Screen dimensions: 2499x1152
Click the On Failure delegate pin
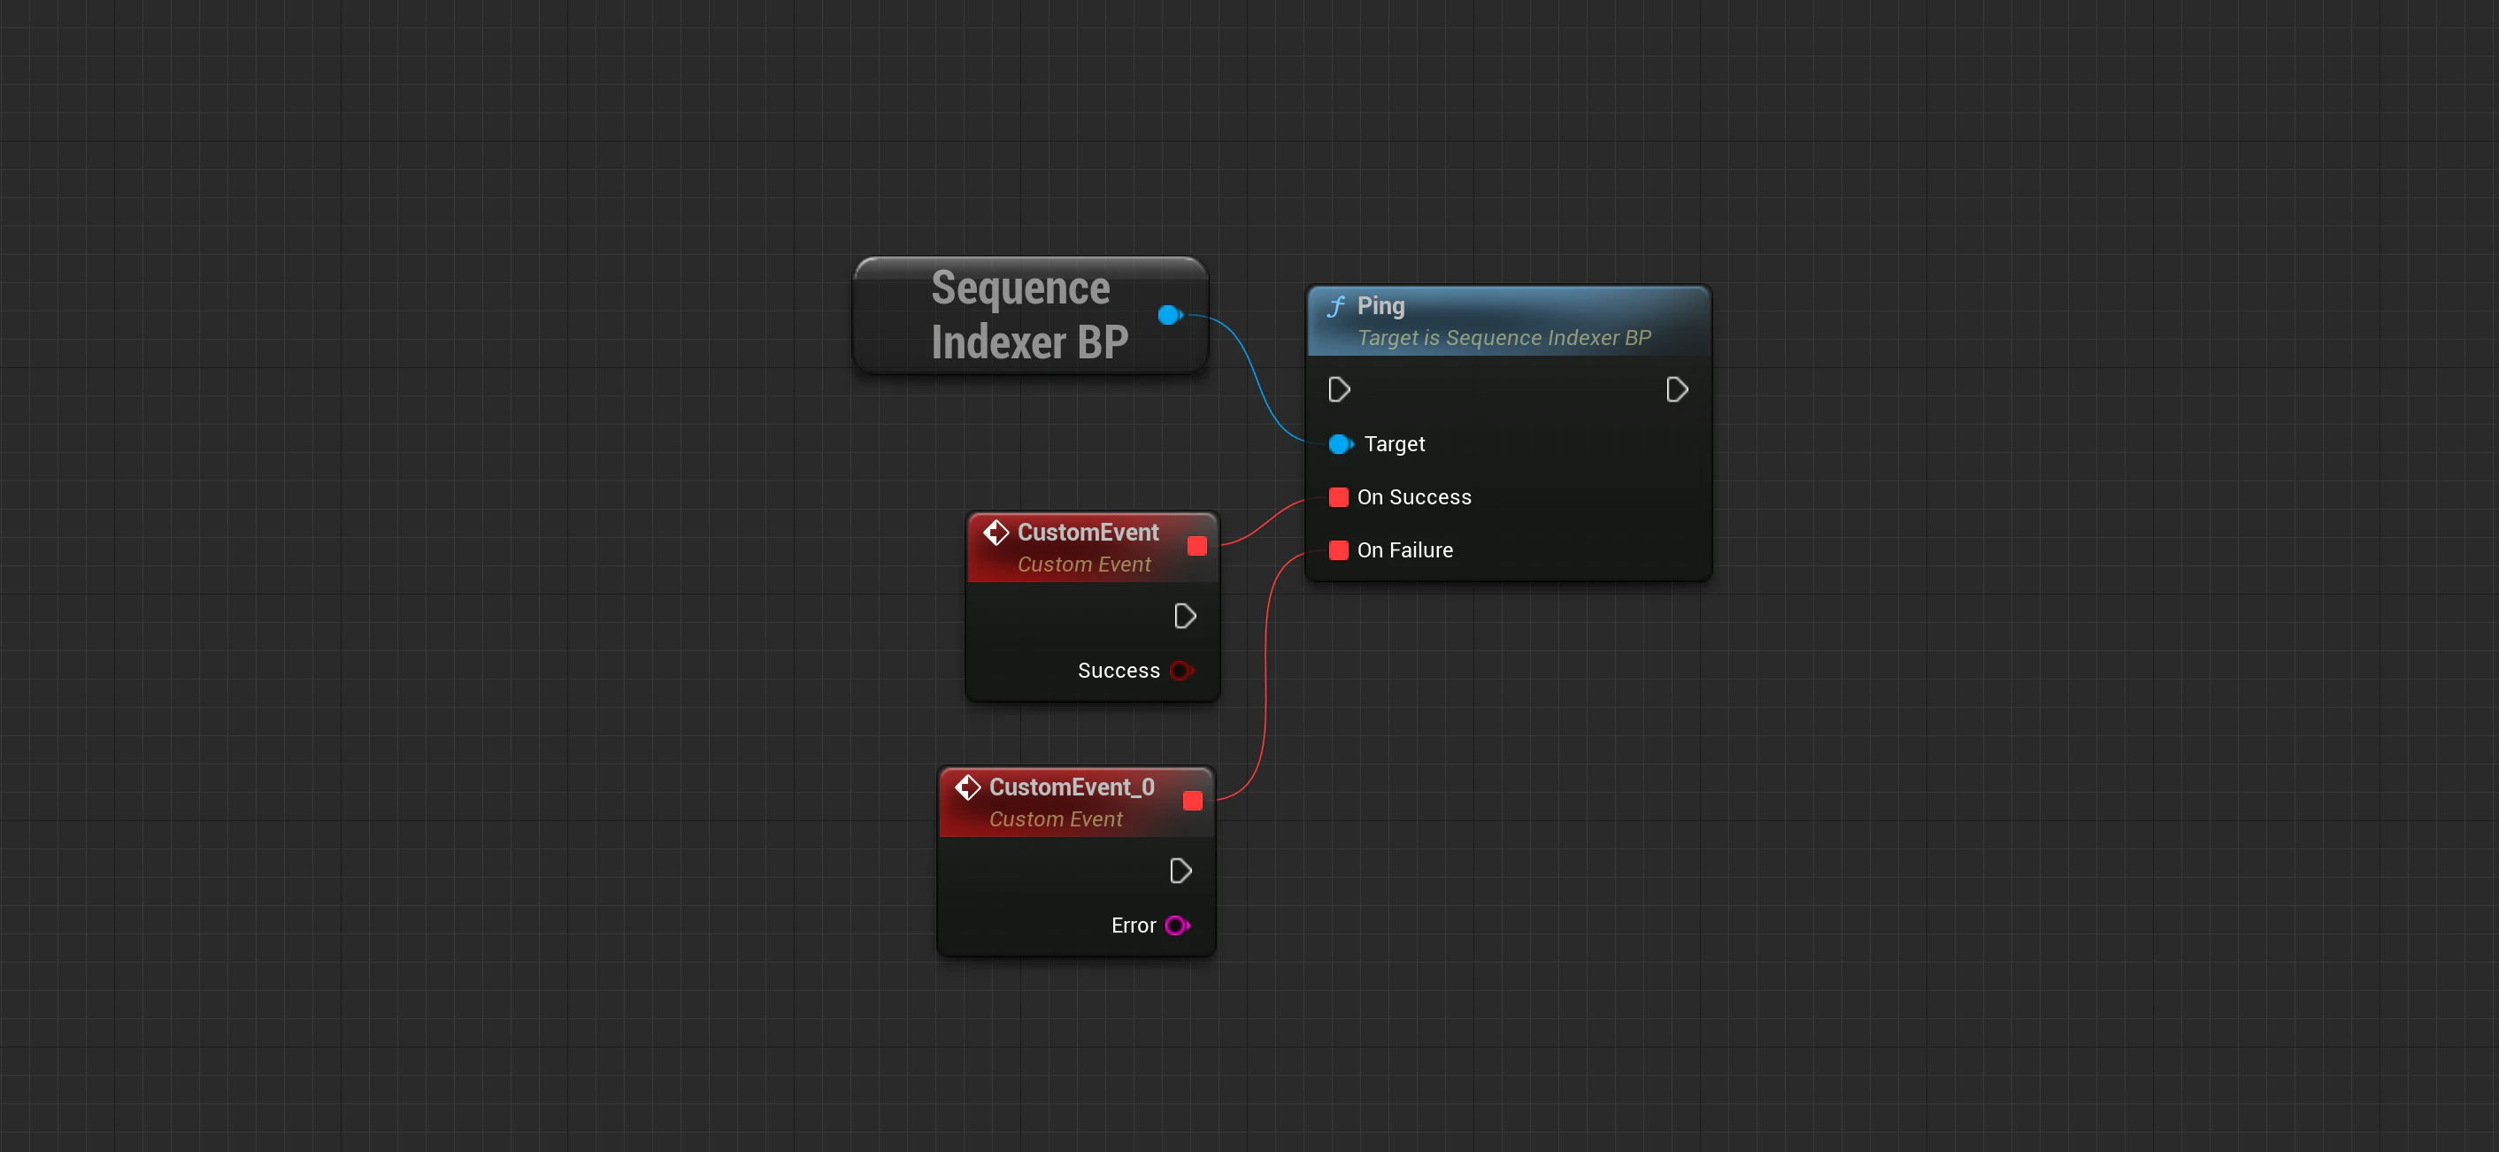pyautogui.click(x=1339, y=551)
